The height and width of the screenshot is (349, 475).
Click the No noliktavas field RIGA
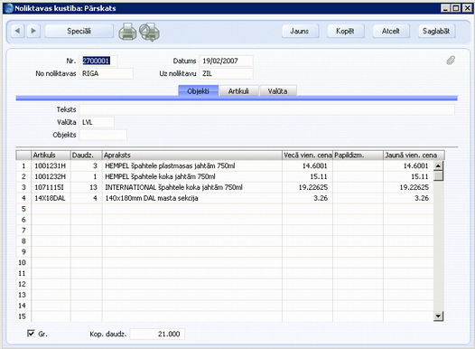(106, 73)
